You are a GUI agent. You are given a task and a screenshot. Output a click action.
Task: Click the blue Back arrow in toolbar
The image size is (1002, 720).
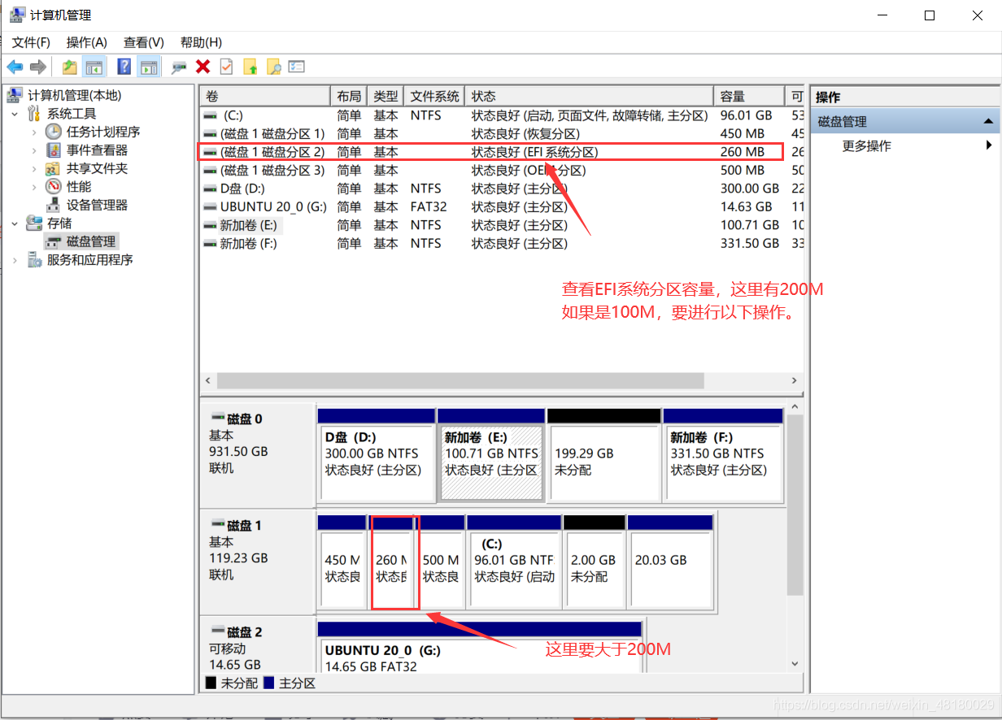[15, 67]
